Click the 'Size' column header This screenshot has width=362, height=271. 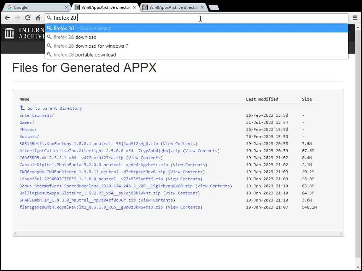coord(306,99)
